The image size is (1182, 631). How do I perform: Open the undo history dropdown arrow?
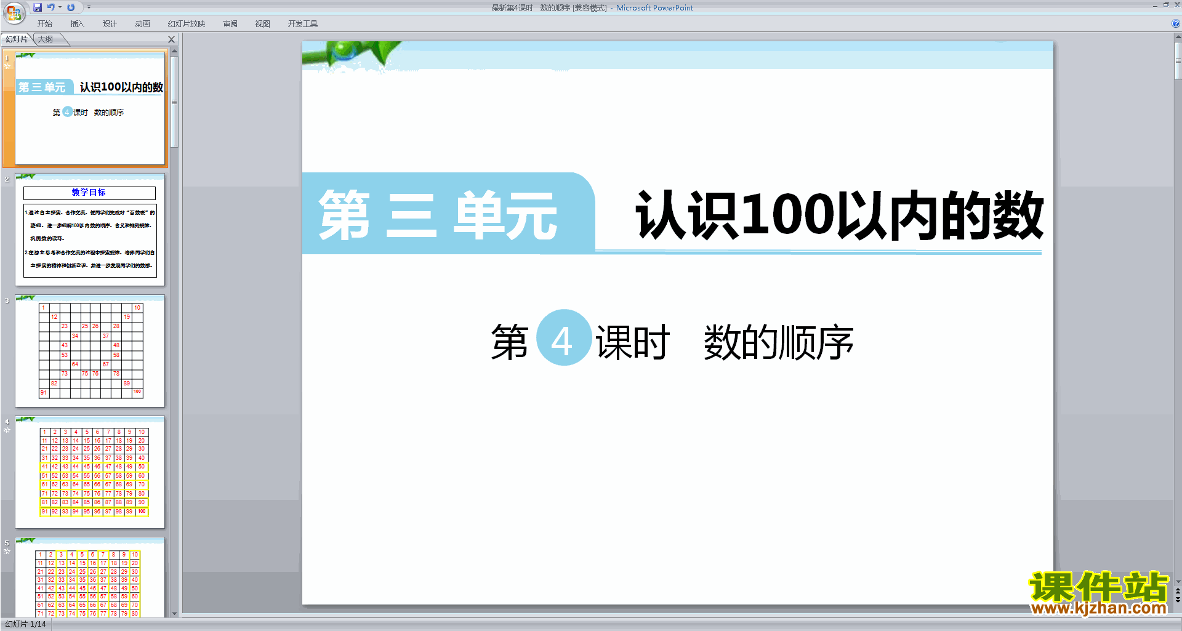(60, 7)
